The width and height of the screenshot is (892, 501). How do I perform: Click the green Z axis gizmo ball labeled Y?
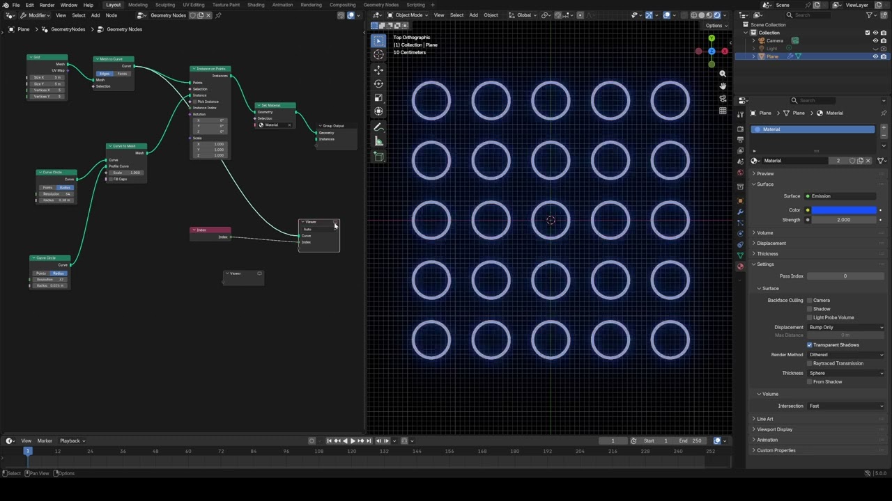[712, 38]
